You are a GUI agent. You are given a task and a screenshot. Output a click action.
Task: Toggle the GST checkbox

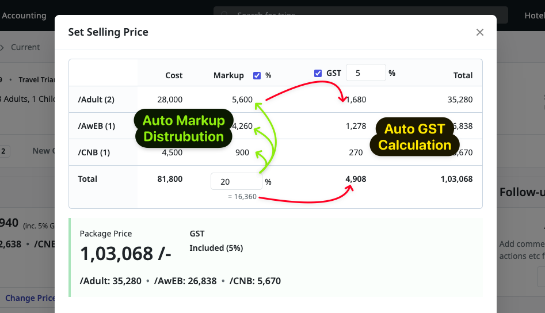[x=318, y=73]
